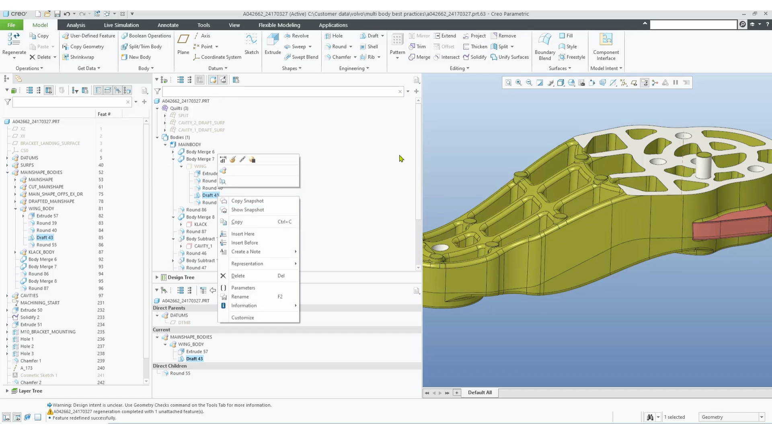Screen dimensions: 772x434
Task: Click the Plane datum tool
Action: point(183,44)
